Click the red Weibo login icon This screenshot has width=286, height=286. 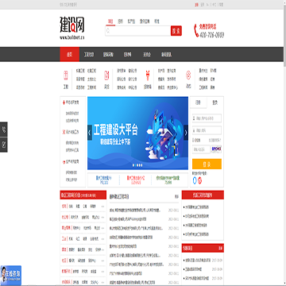point(200,180)
